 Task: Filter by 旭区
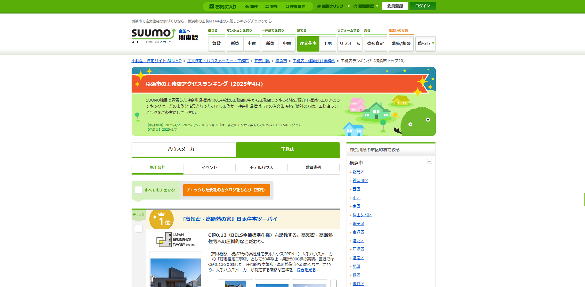pos(357,266)
